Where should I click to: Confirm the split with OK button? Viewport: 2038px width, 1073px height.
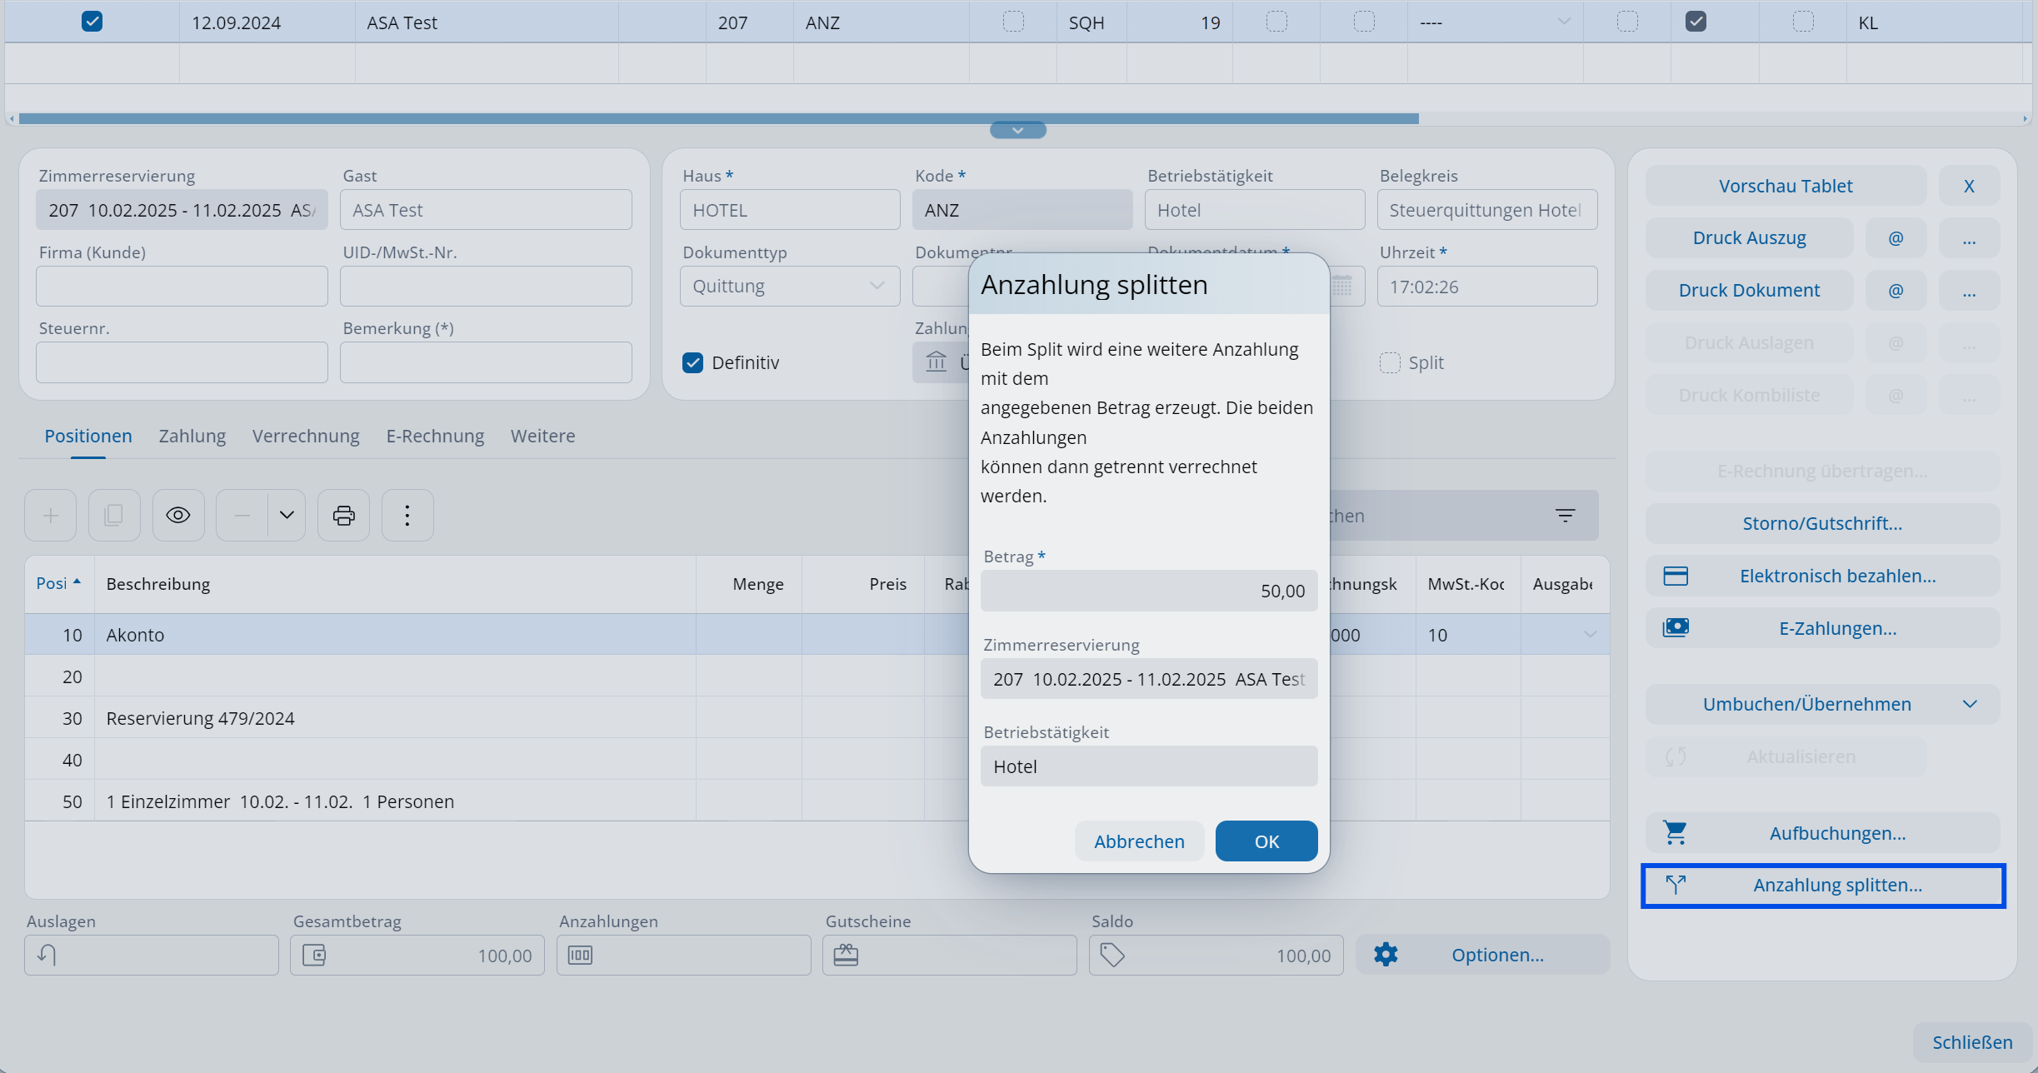tap(1266, 841)
